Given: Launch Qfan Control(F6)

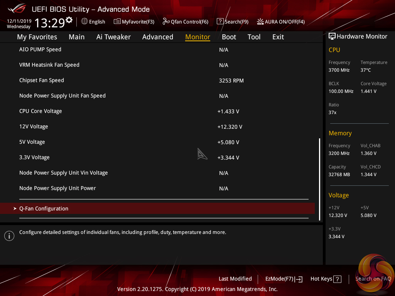Looking at the screenshot, I should [189, 22].
